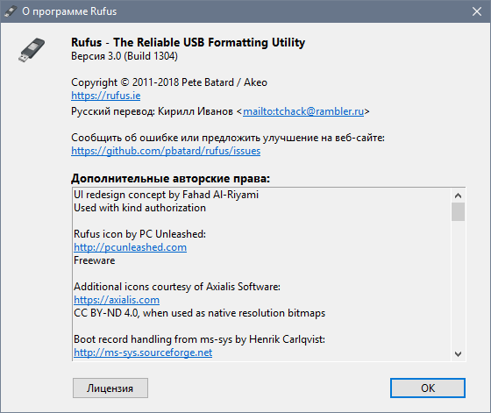Click the scrollbar up arrow in credits box
The height and width of the screenshot is (413, 491).
[x=458, y=196]
